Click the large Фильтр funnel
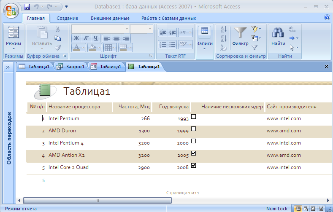 click(240, 32)
